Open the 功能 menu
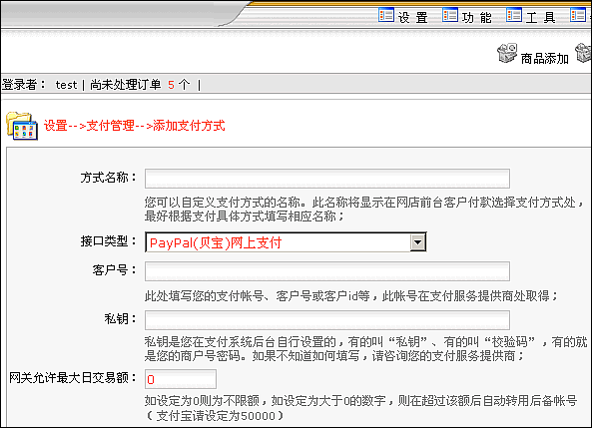Image resolution: width=592 pixels, height=428 pixels. click(477, 17)
